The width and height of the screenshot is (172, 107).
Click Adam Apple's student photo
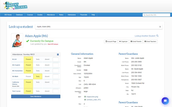point(17,41)
